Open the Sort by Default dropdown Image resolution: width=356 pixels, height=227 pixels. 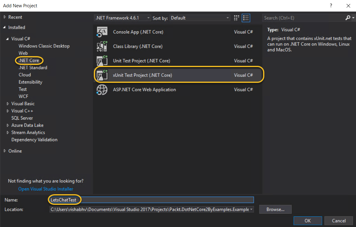coord(200,18)
